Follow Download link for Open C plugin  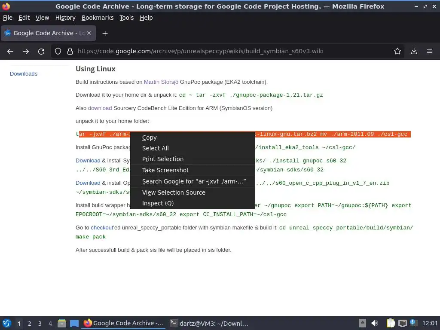coord(88,183)
